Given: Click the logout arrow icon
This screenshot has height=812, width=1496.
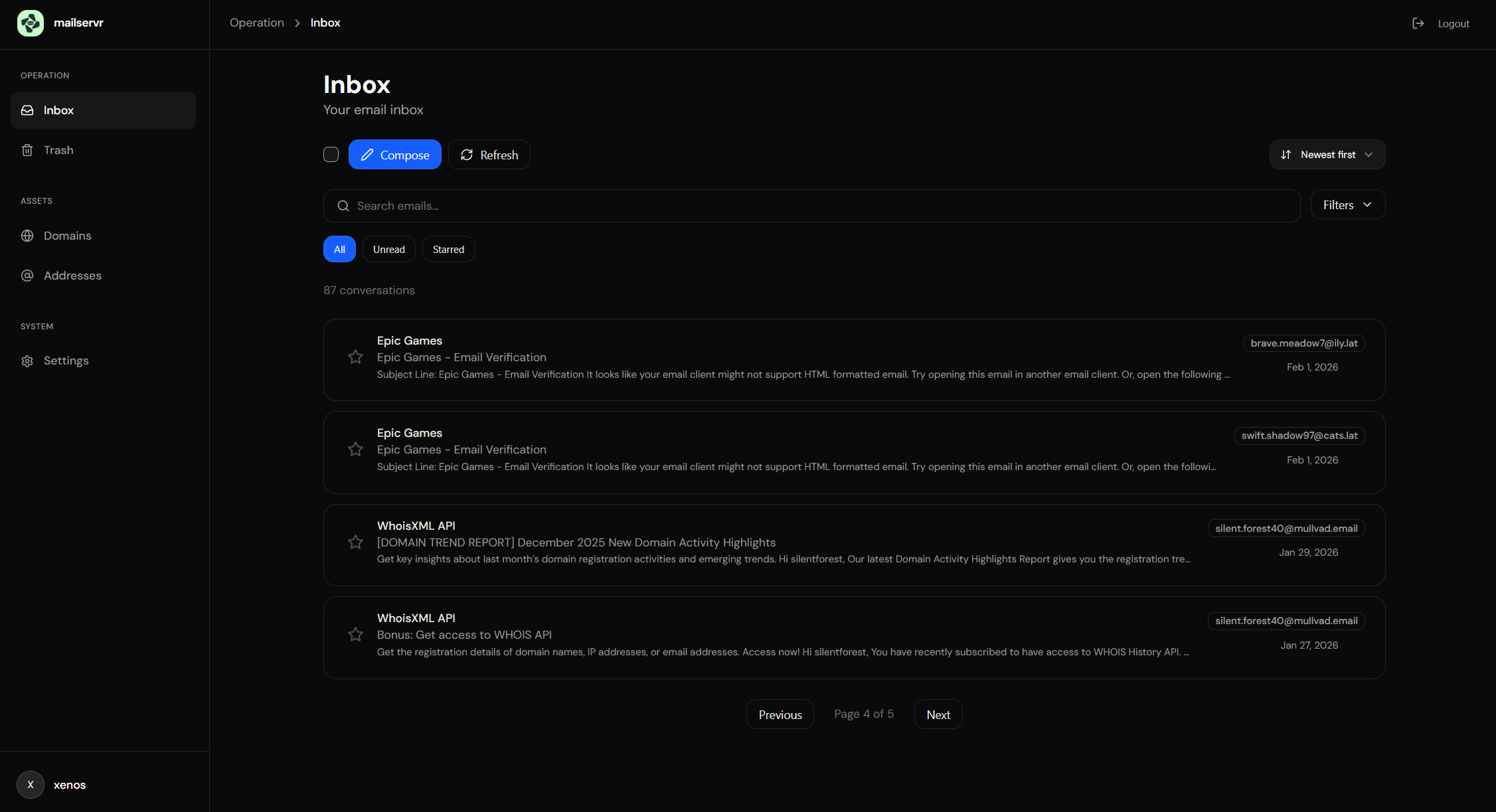Looking at the screenshot, I should [x=1418, y=23].
